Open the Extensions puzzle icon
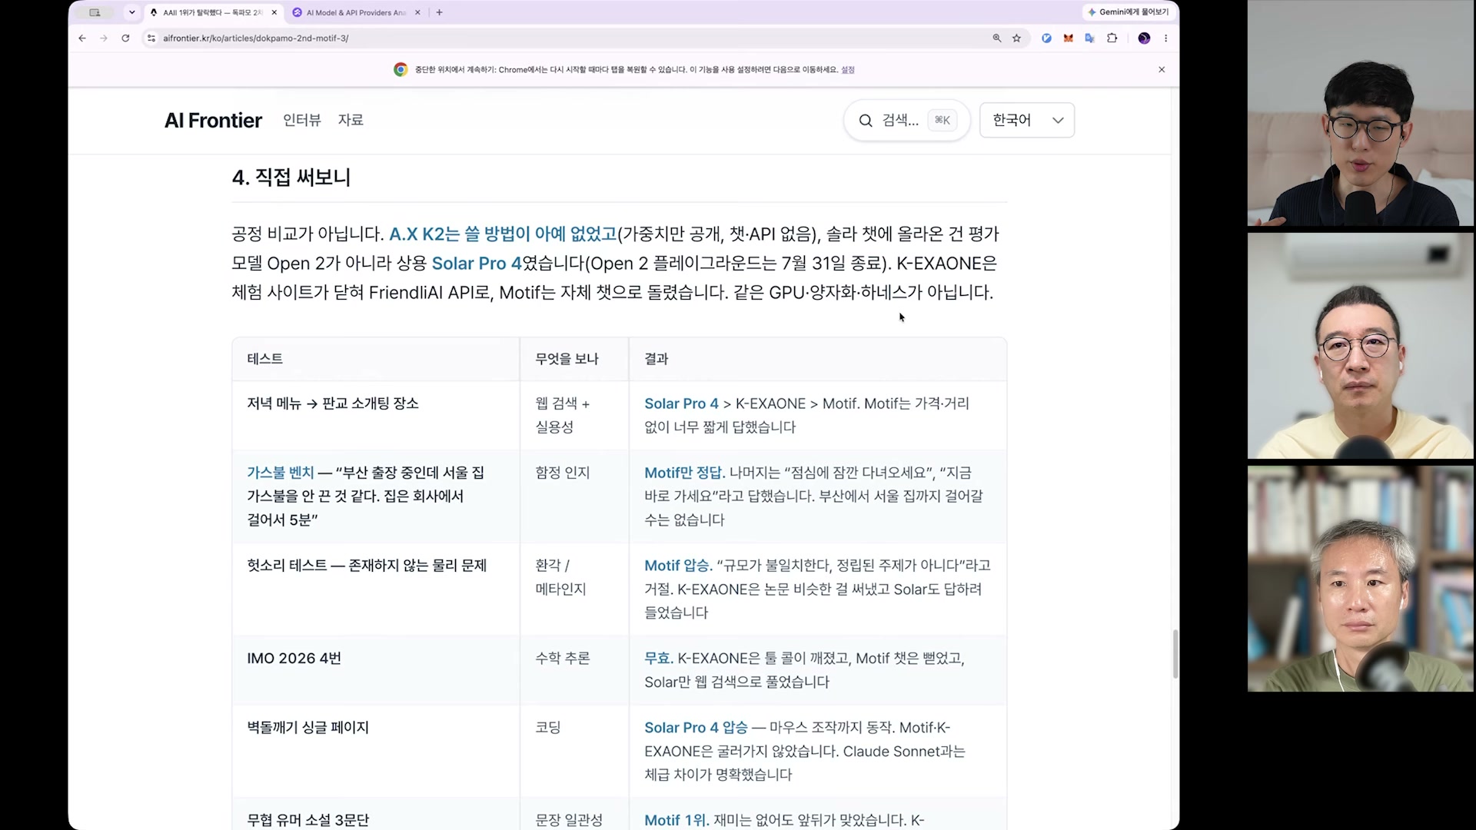 pyautogui.click(x=1112, y=38)
